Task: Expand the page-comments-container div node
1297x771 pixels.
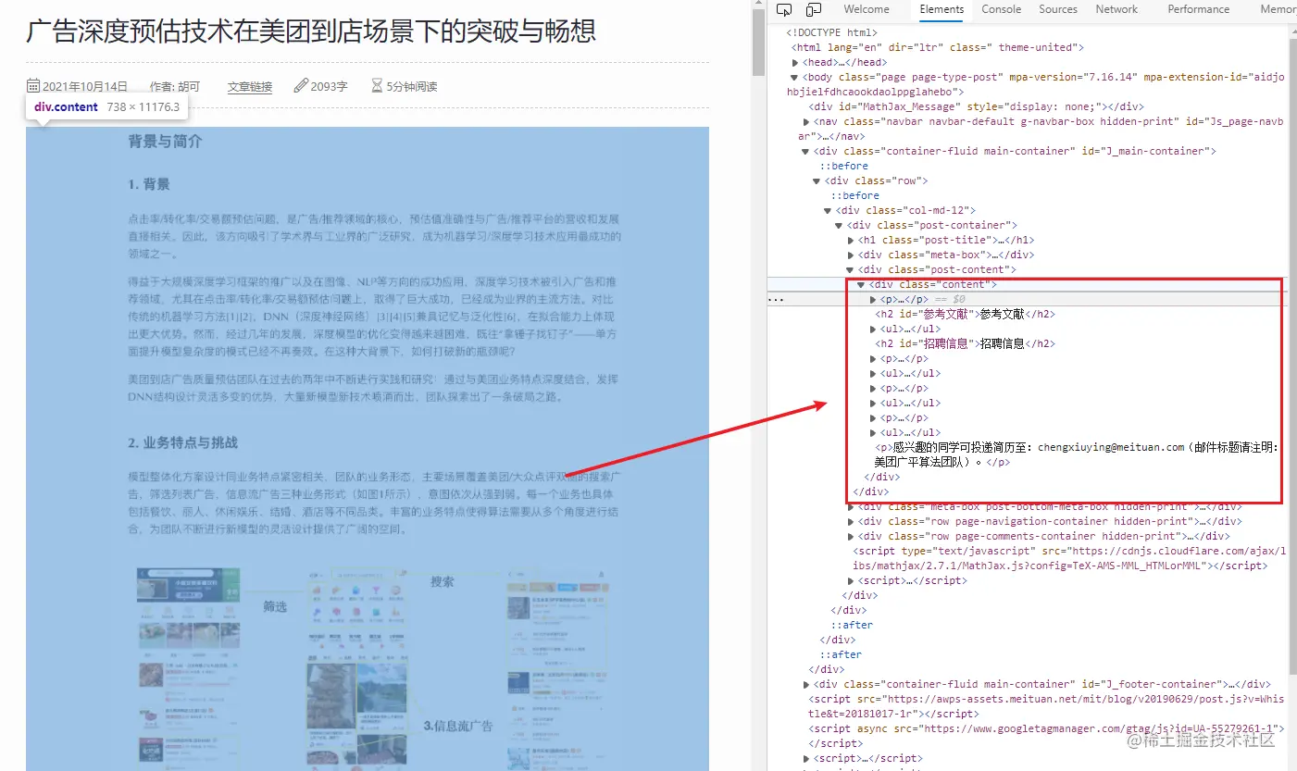Action: pyautogui.click(x=851, y=536)
